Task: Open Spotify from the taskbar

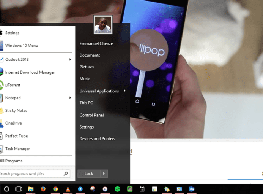Action: (x=117, y=189)
